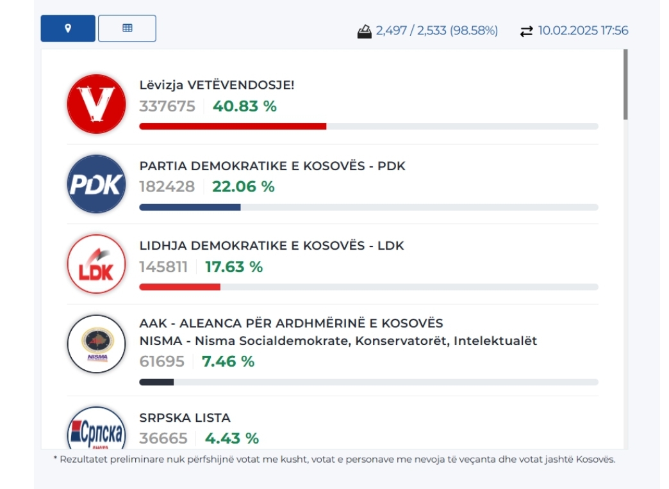Select the Srpska Lista logo
Viewport: 669px width, 489px height.
pyautogui.click(x=96, y=428)
